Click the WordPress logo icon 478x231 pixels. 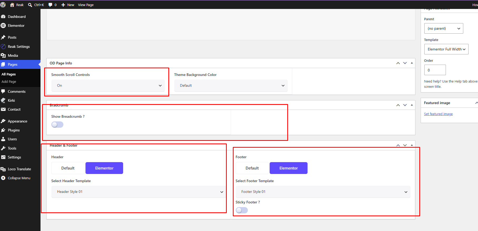coord(3,5)
